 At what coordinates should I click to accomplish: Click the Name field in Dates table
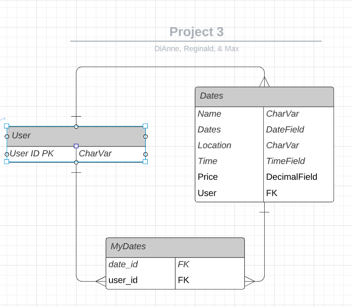[230, 114]
